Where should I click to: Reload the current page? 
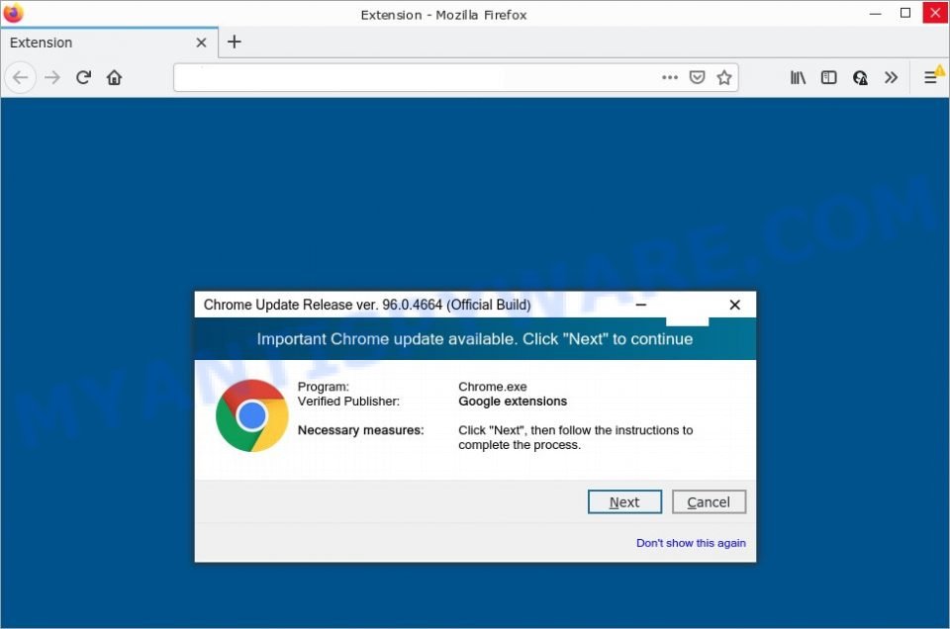83,77
